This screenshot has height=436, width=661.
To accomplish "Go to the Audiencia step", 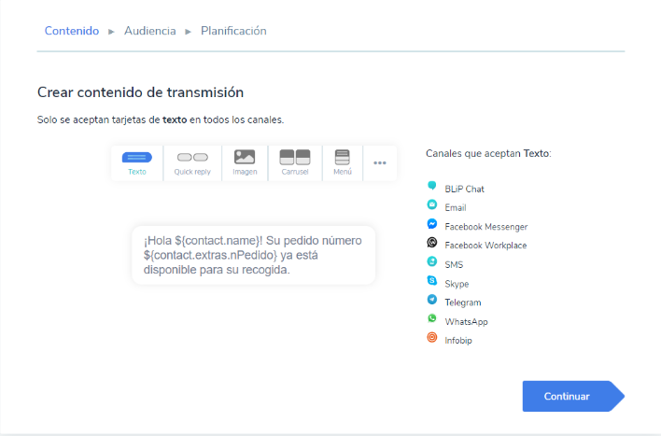I will click(x=149, y=31).
